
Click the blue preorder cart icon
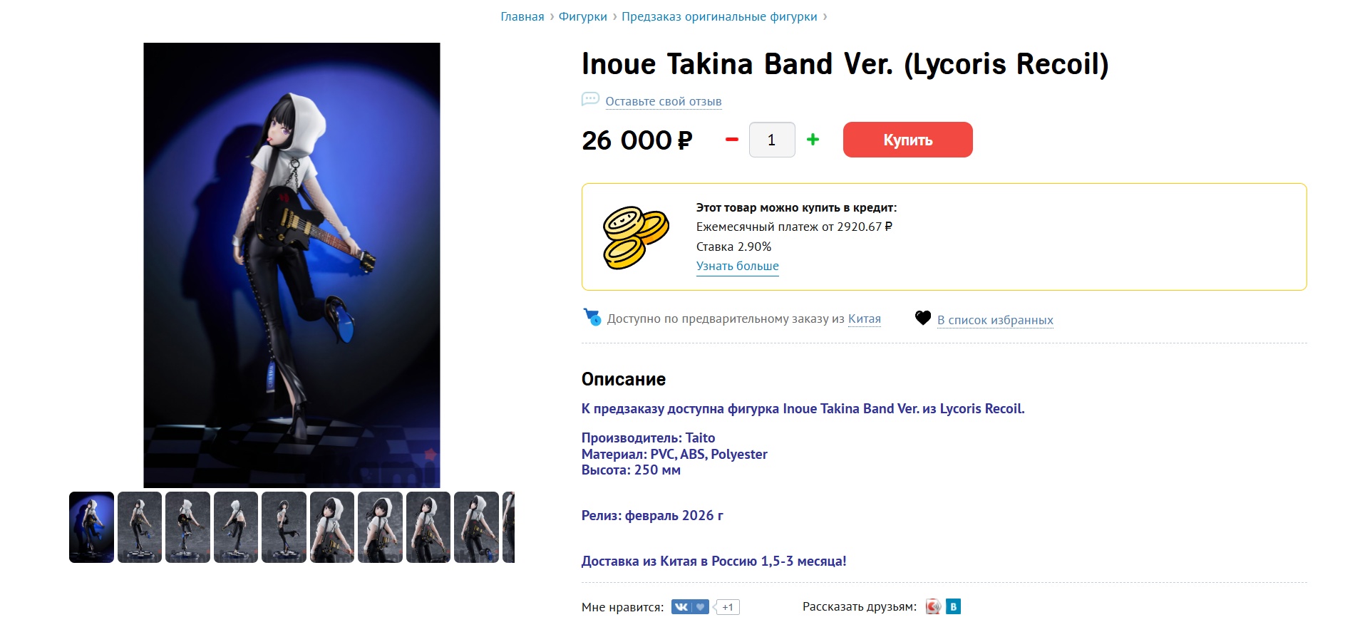[592, 317]
